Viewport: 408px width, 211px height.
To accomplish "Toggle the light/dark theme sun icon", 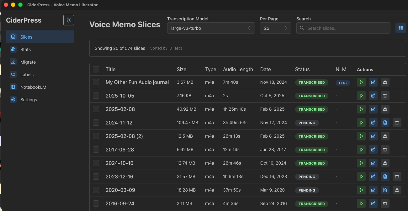I will tap(69, 20).
